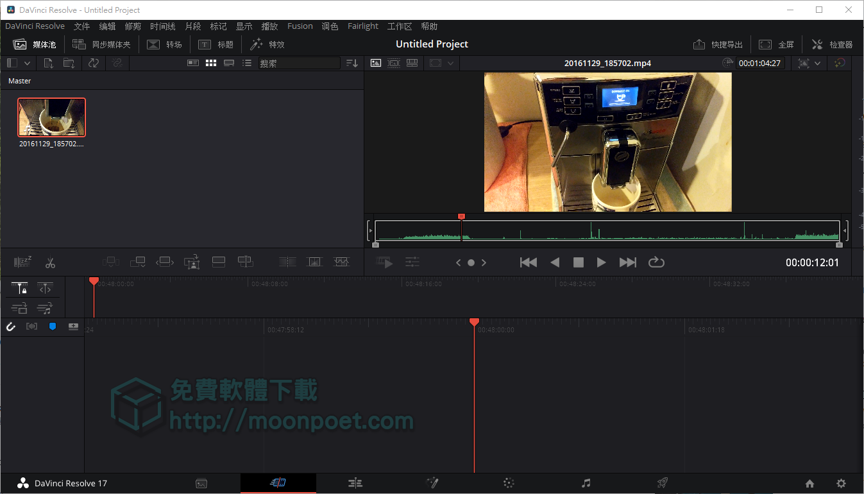864x494 pixels.
Task: Open the viewer zoom dropdown arrow
Action: click(450, 63)
